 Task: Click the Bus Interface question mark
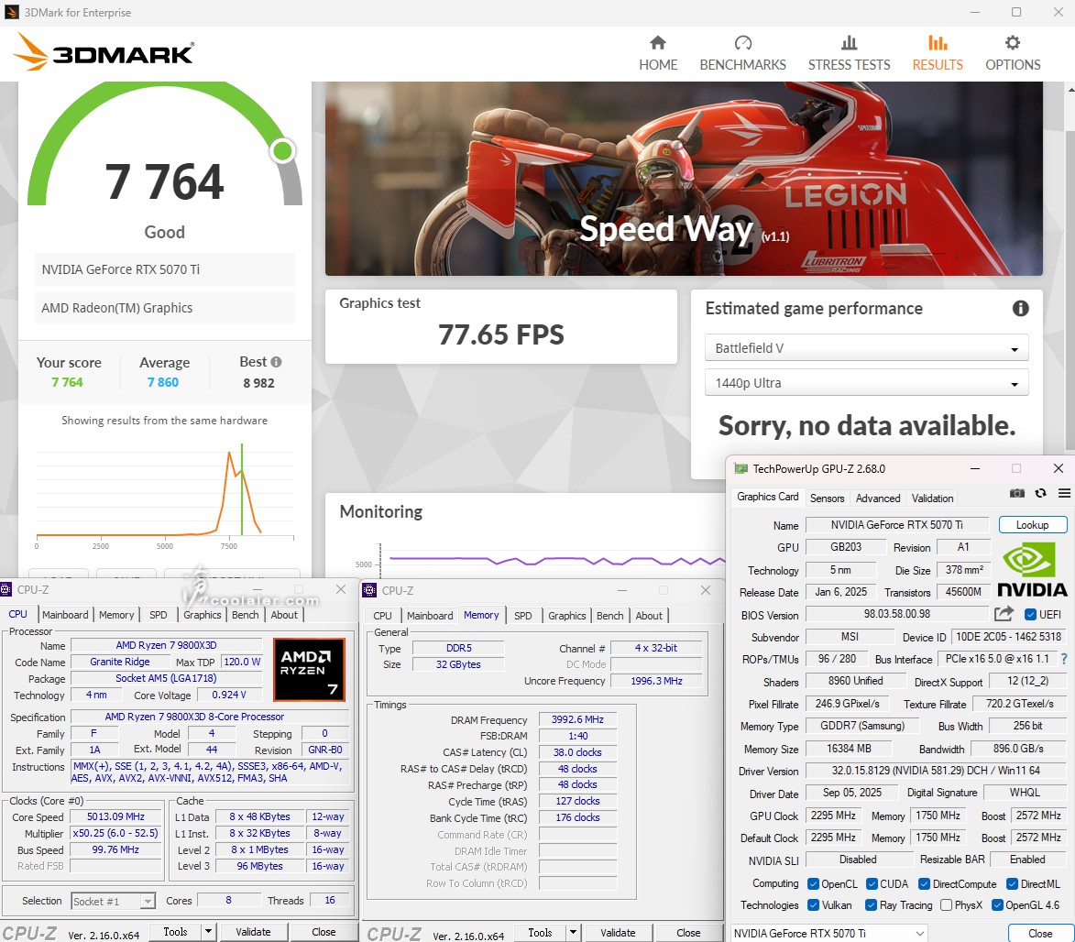(1063, 659)
